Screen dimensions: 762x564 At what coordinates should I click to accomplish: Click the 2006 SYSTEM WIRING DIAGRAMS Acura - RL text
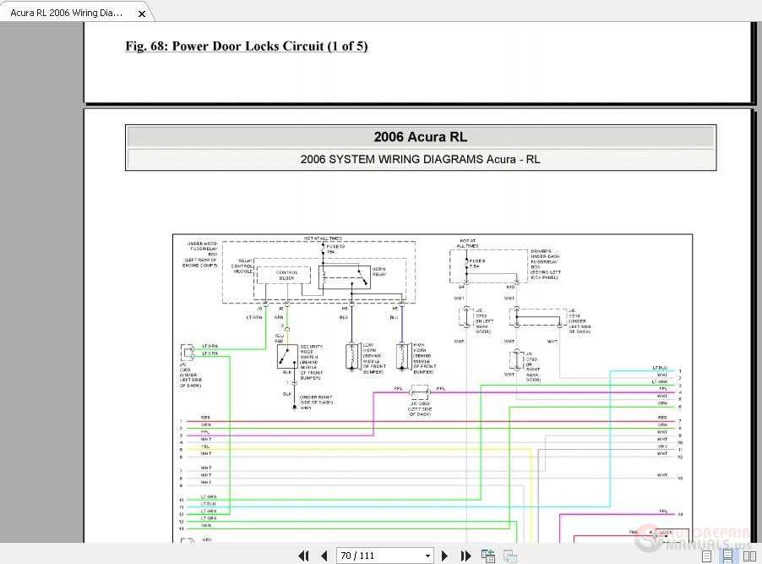[421, 159]
